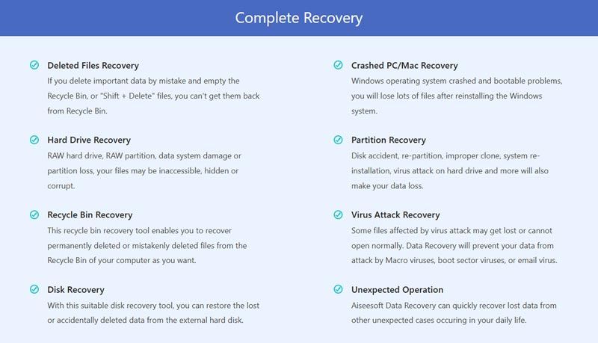
Task: Open the Recycle Bin Recovery heading
Action: (x=90, y=215)
